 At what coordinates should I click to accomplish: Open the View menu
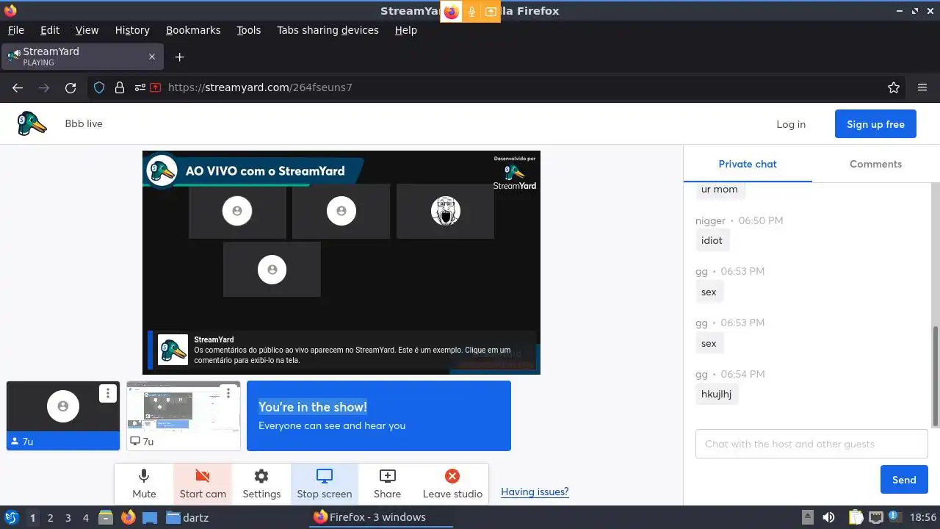(87, 30)
